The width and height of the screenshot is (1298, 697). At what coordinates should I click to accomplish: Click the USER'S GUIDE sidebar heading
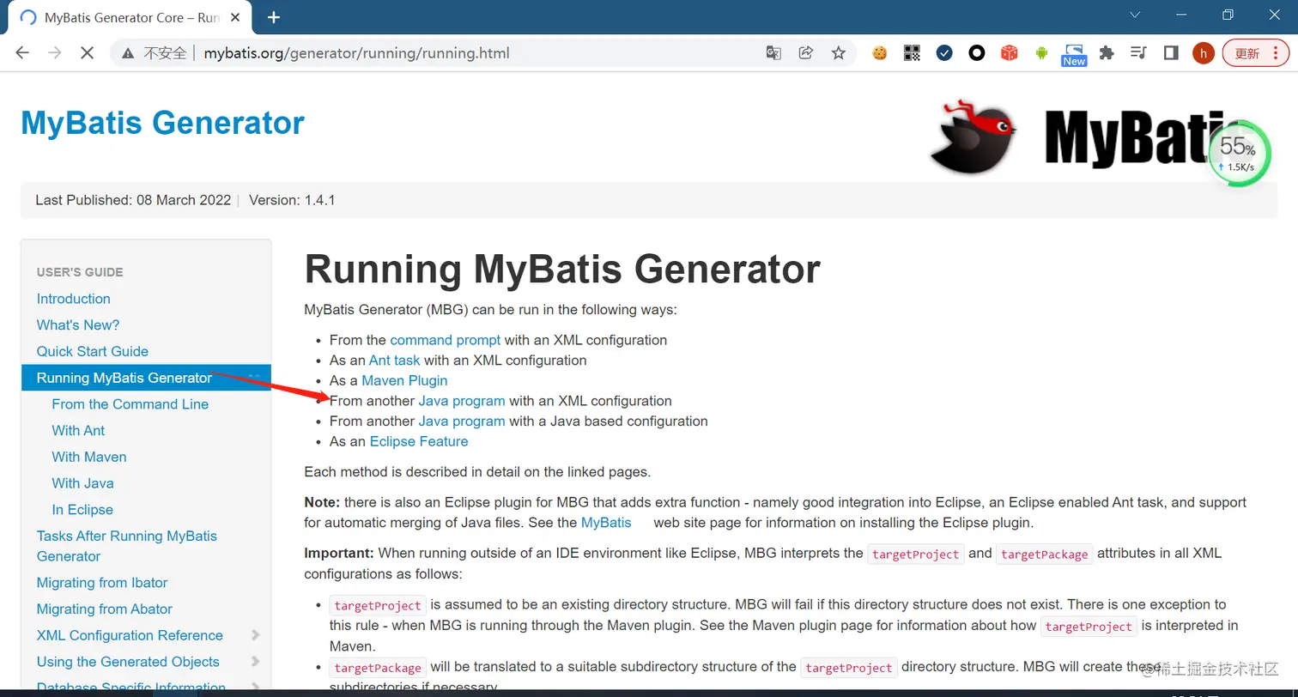(80, 272)
